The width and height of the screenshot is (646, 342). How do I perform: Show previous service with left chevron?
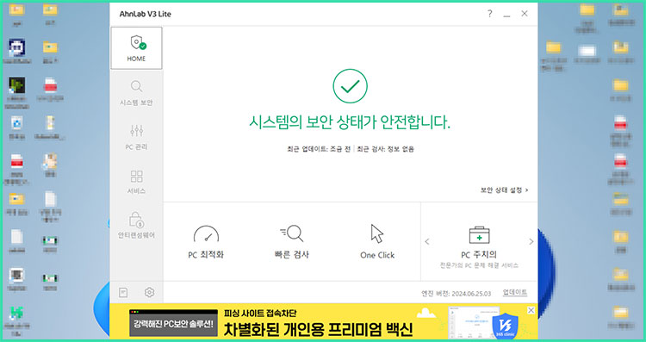tap(427, 241)
